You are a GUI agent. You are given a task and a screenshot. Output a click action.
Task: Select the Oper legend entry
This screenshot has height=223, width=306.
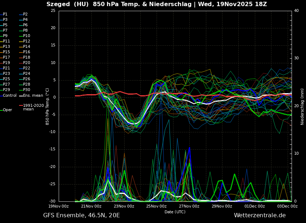coord(7,110)
